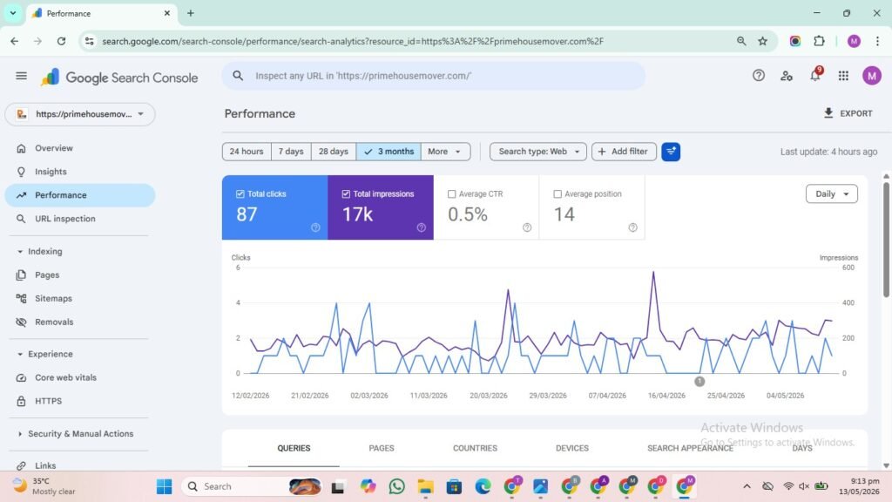Toggle the Total clicks checkbox
The width and height of the screenshot is (892, 502).
coord(240,194)
